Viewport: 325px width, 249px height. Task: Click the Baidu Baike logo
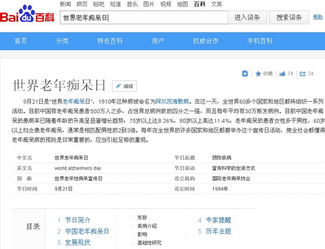coord(27,14)
